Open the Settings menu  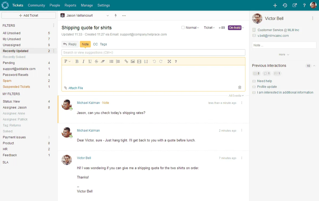pyautogui.click(x=104, y=5)
